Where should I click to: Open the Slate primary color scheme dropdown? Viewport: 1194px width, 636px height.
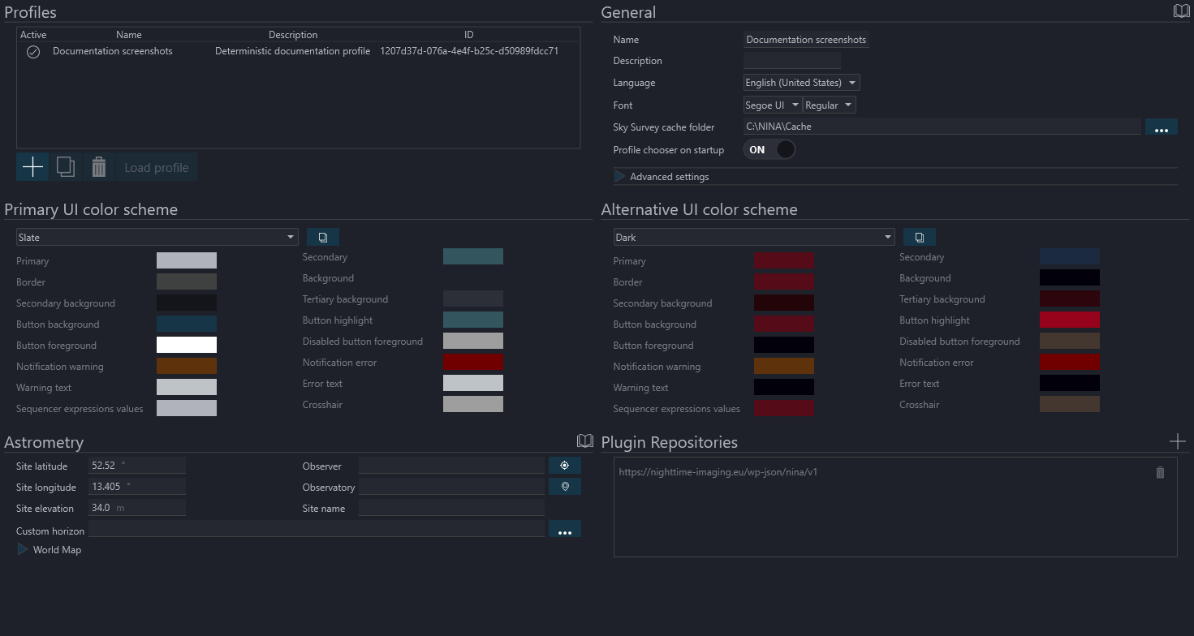157,237
